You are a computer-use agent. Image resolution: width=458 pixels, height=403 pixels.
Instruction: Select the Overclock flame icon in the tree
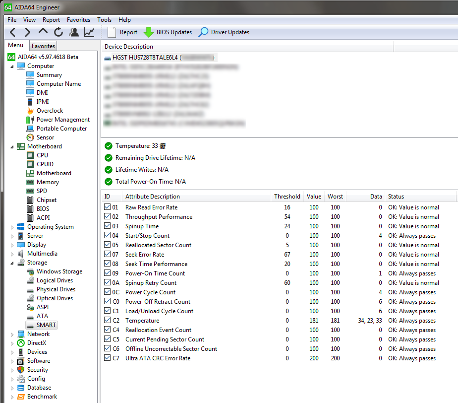[30, 111]
